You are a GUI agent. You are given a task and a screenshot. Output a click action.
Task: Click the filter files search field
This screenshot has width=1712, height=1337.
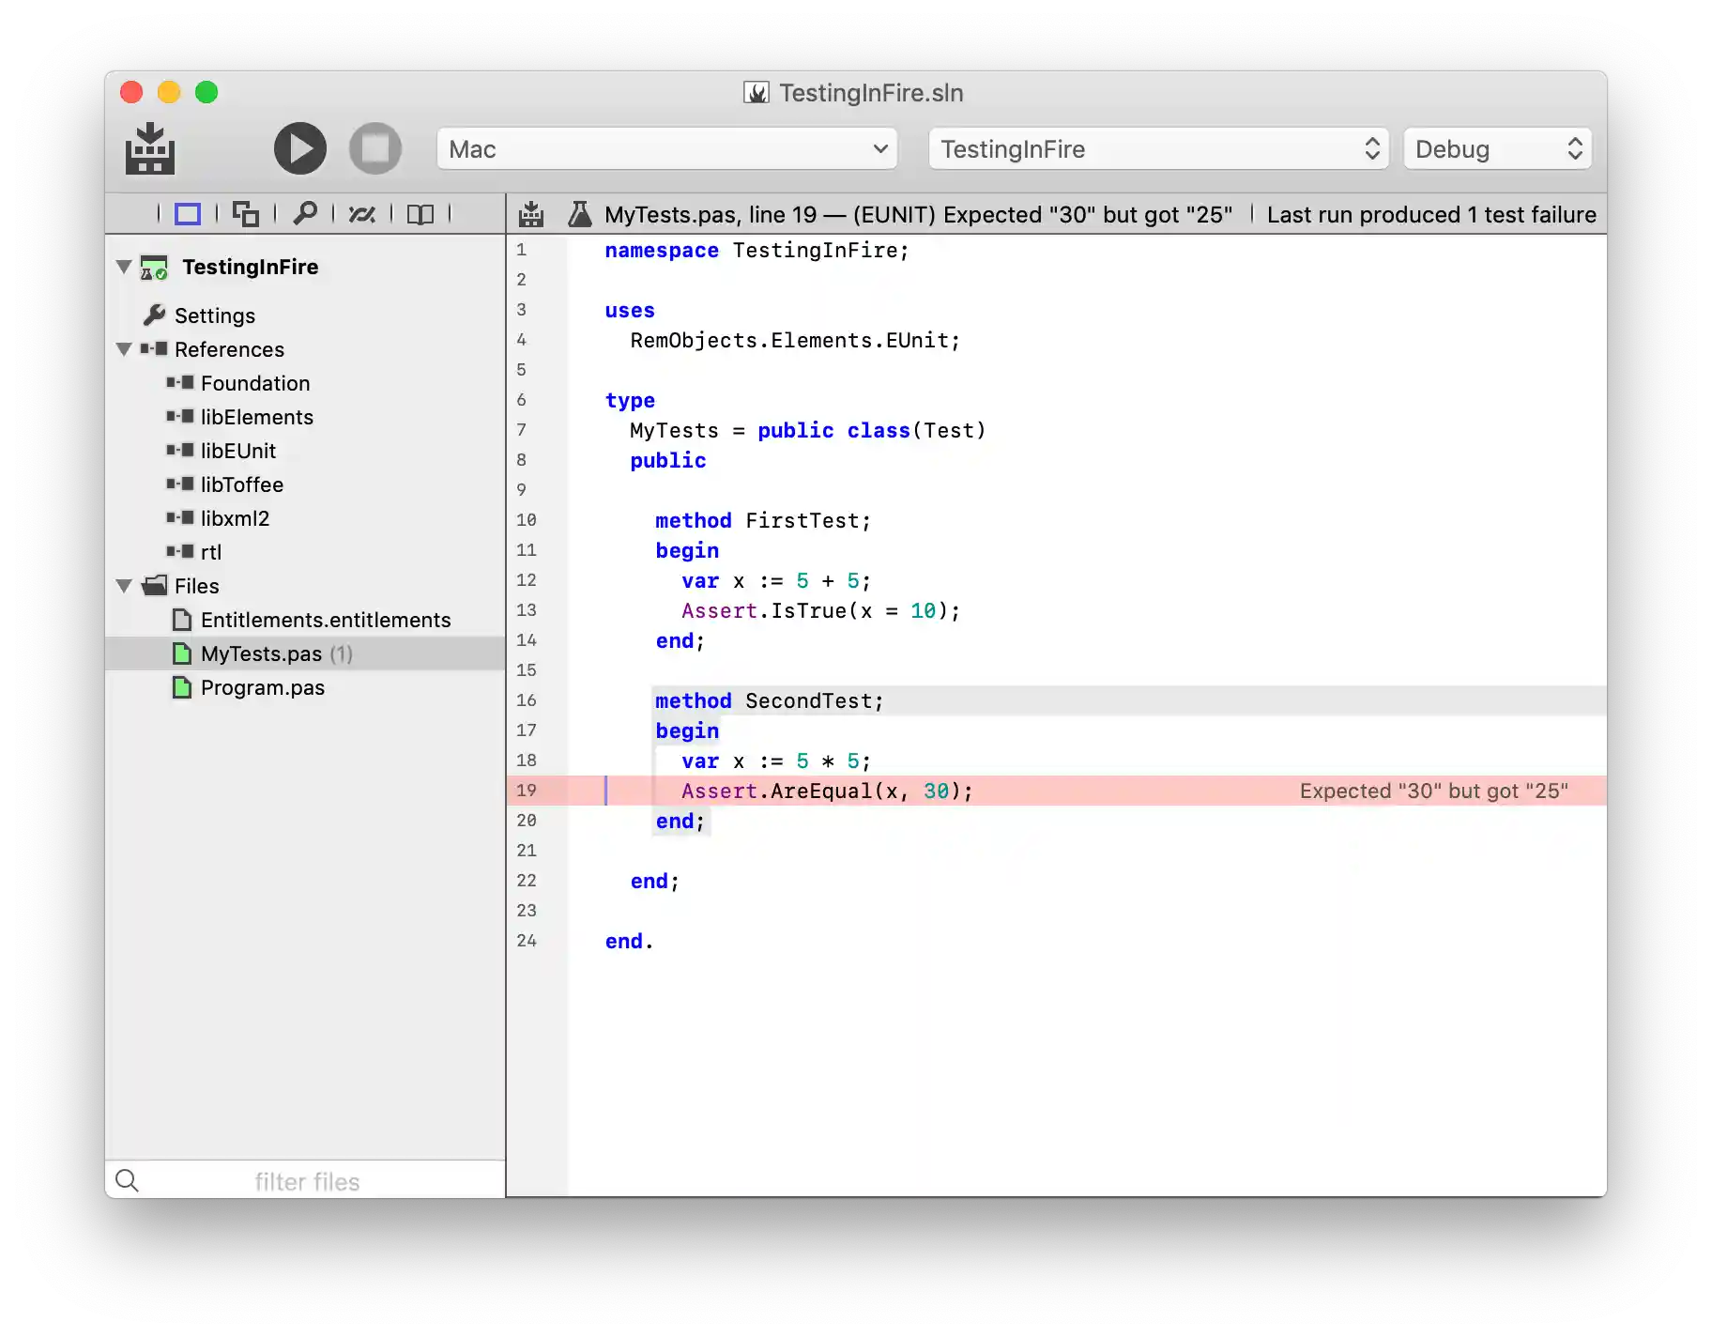[307, 1181]
